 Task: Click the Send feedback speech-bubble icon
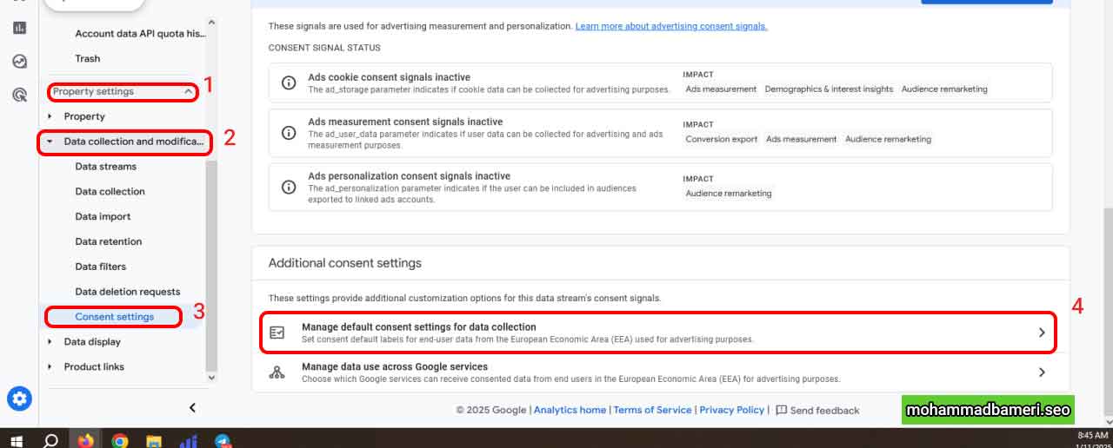pos(781,410)
